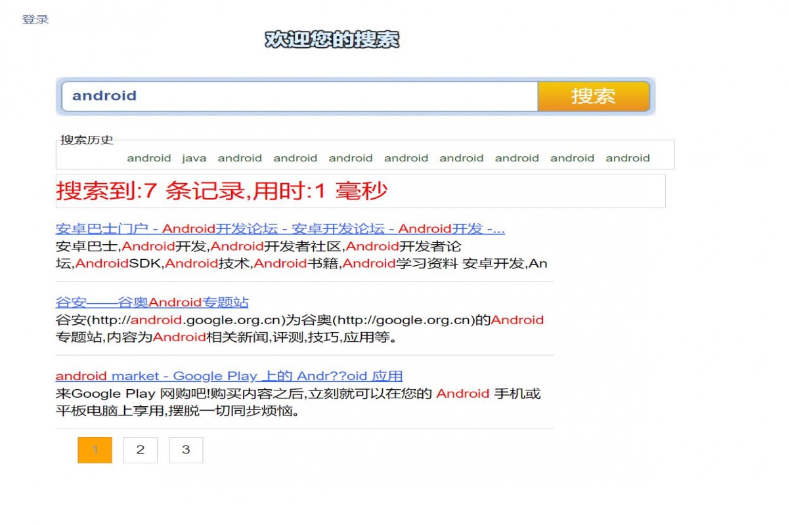Open the 登录 login link

pos(34,19)
